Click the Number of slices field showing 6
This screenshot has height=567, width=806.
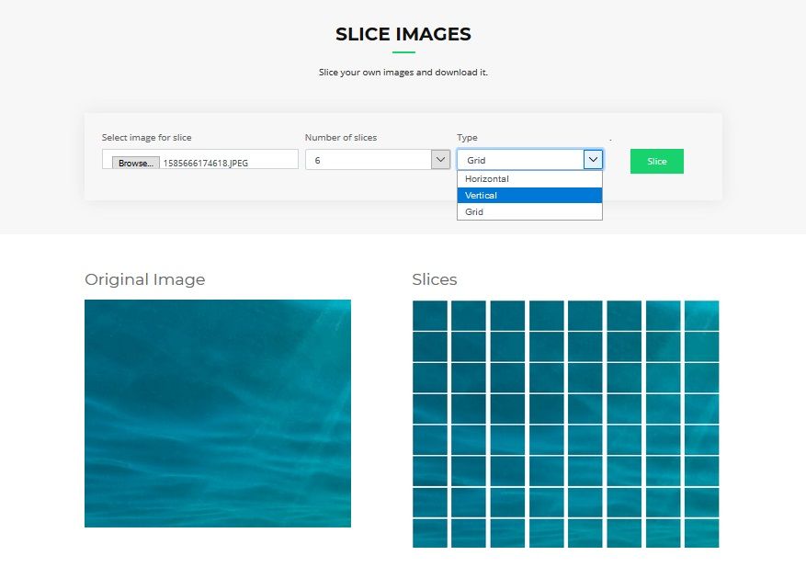[x=368, y=160]
